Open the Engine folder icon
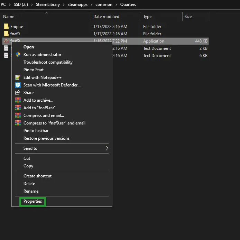Image resolution: width=240 pixels, height=240 pixels. tap(6, 27)
